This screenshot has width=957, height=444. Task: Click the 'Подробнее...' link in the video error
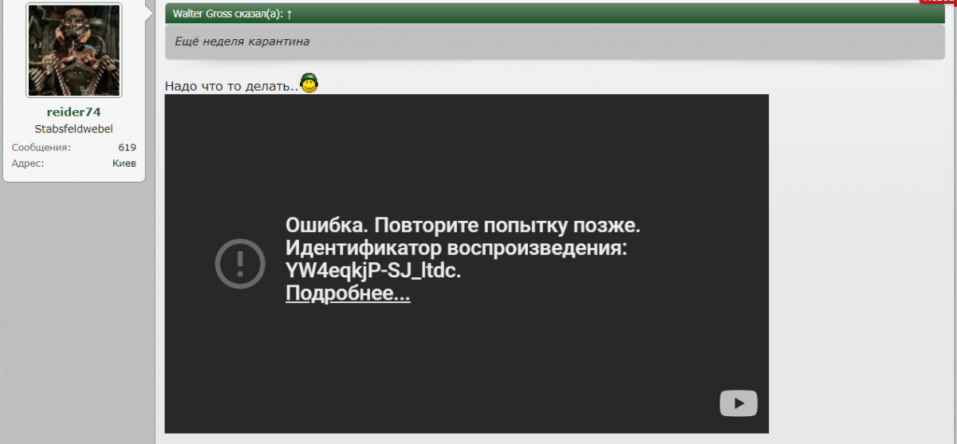click(348, 293)
